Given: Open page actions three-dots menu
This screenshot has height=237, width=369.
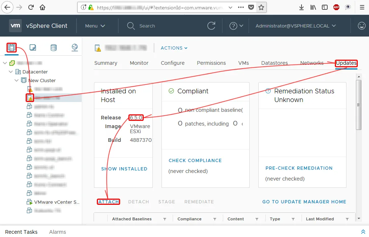Looking at the screenshot, I should (x=241, y=8).
